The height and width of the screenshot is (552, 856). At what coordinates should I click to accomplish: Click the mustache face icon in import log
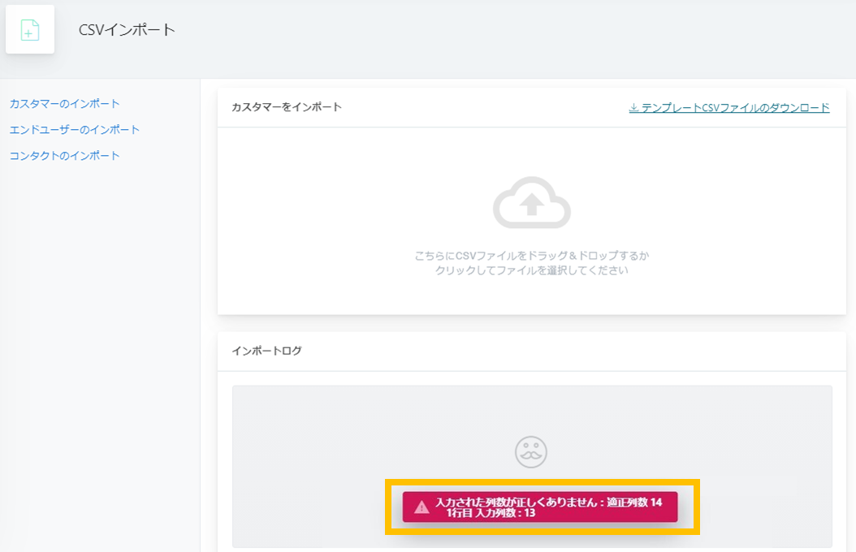click(531, 451)
